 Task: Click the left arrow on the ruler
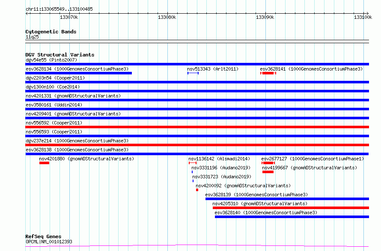coord(27,13)
